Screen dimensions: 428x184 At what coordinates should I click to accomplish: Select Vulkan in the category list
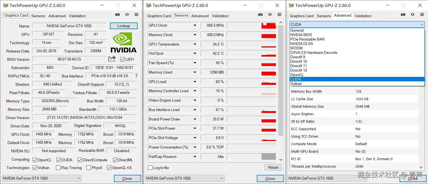pyautogui.click(x=357, y=84)
